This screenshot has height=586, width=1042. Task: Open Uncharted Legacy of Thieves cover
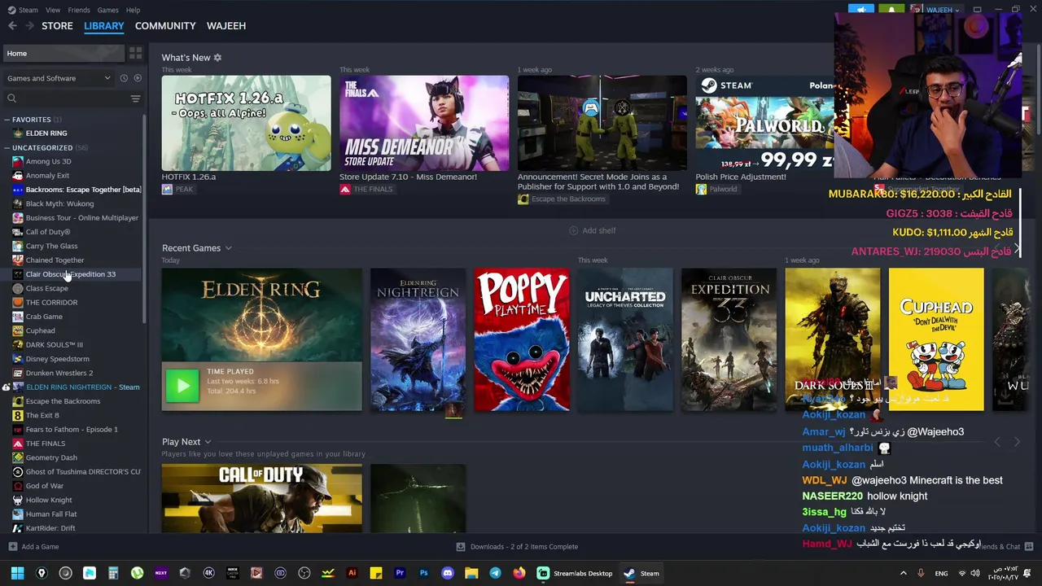tap(625, 339)
